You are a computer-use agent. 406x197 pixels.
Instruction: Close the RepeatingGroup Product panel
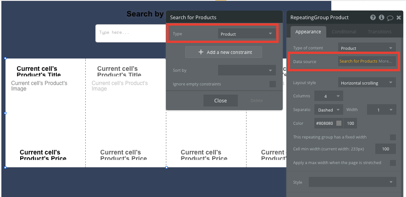point(399,17)
